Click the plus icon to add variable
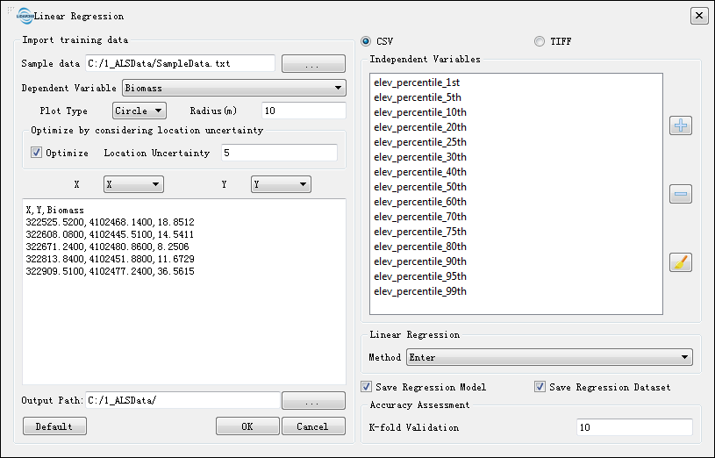The width and height of the screenshot is (715, 458). [681, 125]
